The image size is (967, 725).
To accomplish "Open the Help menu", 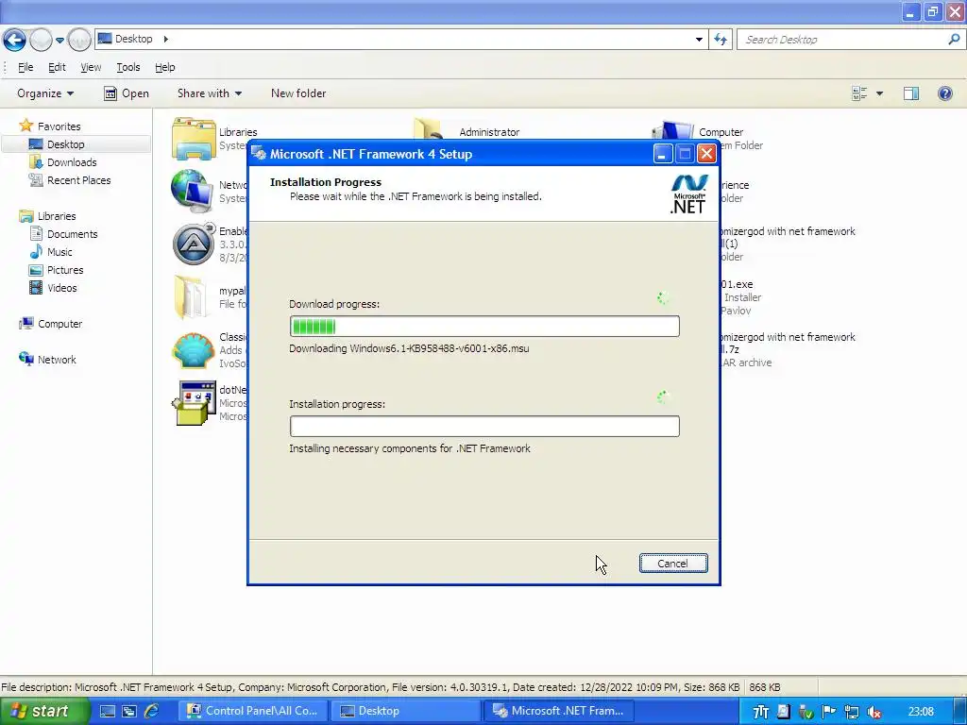I will (164, 67).
